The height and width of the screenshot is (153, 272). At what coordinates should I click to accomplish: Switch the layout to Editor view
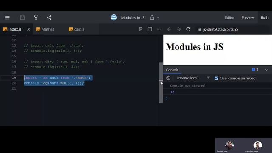coord(229,18)
